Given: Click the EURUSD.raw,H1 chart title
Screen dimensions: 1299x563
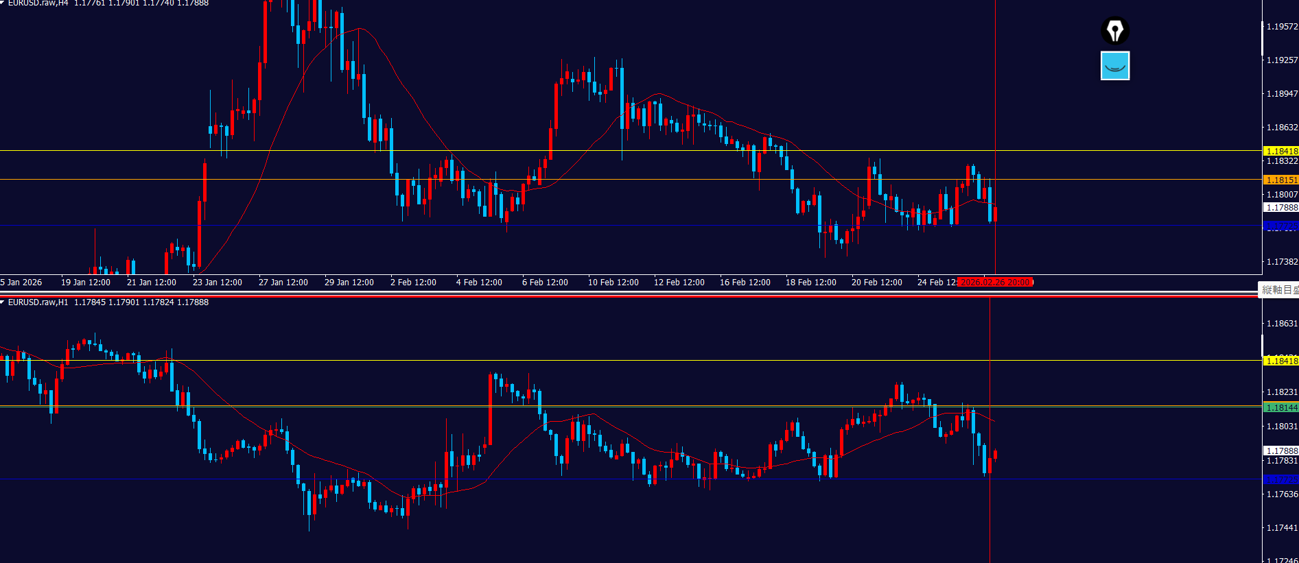Looking at the screenshot, I should click(x=38, y=302).
